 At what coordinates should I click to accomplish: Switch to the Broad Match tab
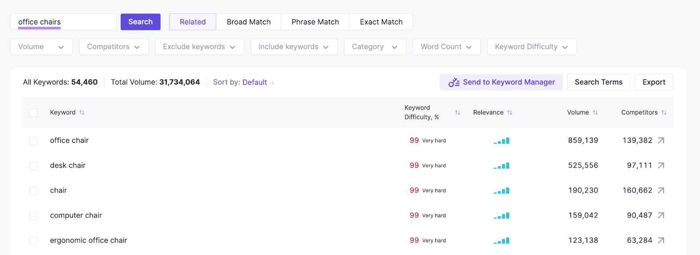coord(248,22)
